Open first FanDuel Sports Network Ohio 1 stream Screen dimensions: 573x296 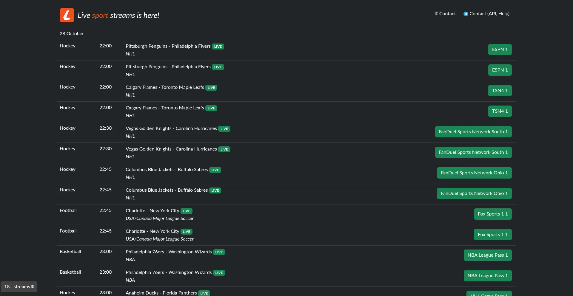coord(474,173)
